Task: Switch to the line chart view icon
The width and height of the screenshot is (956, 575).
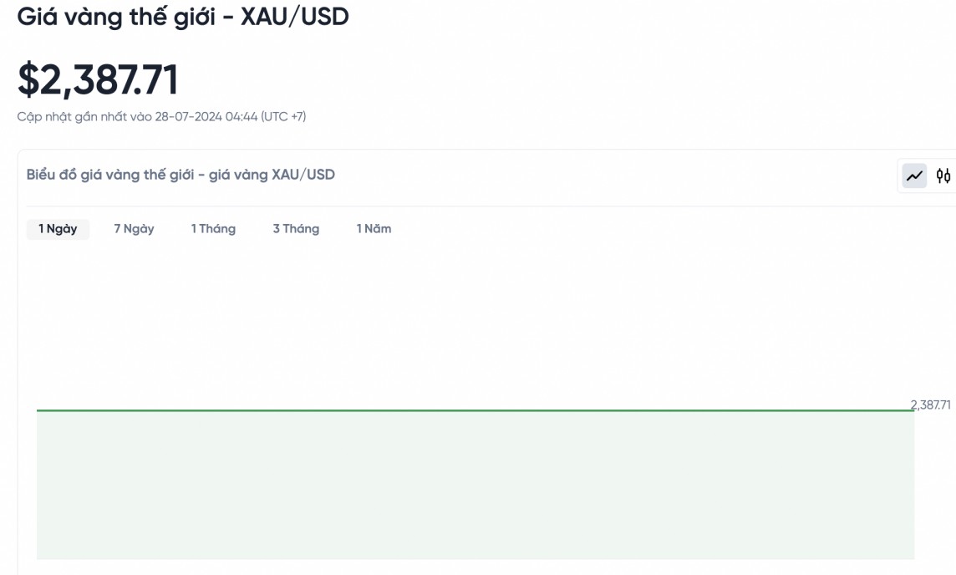Action: tap(915, 176)
